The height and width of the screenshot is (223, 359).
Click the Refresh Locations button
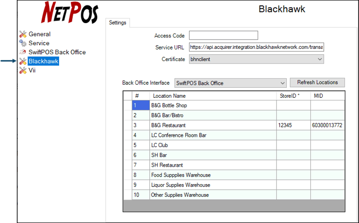click(317, 83)
